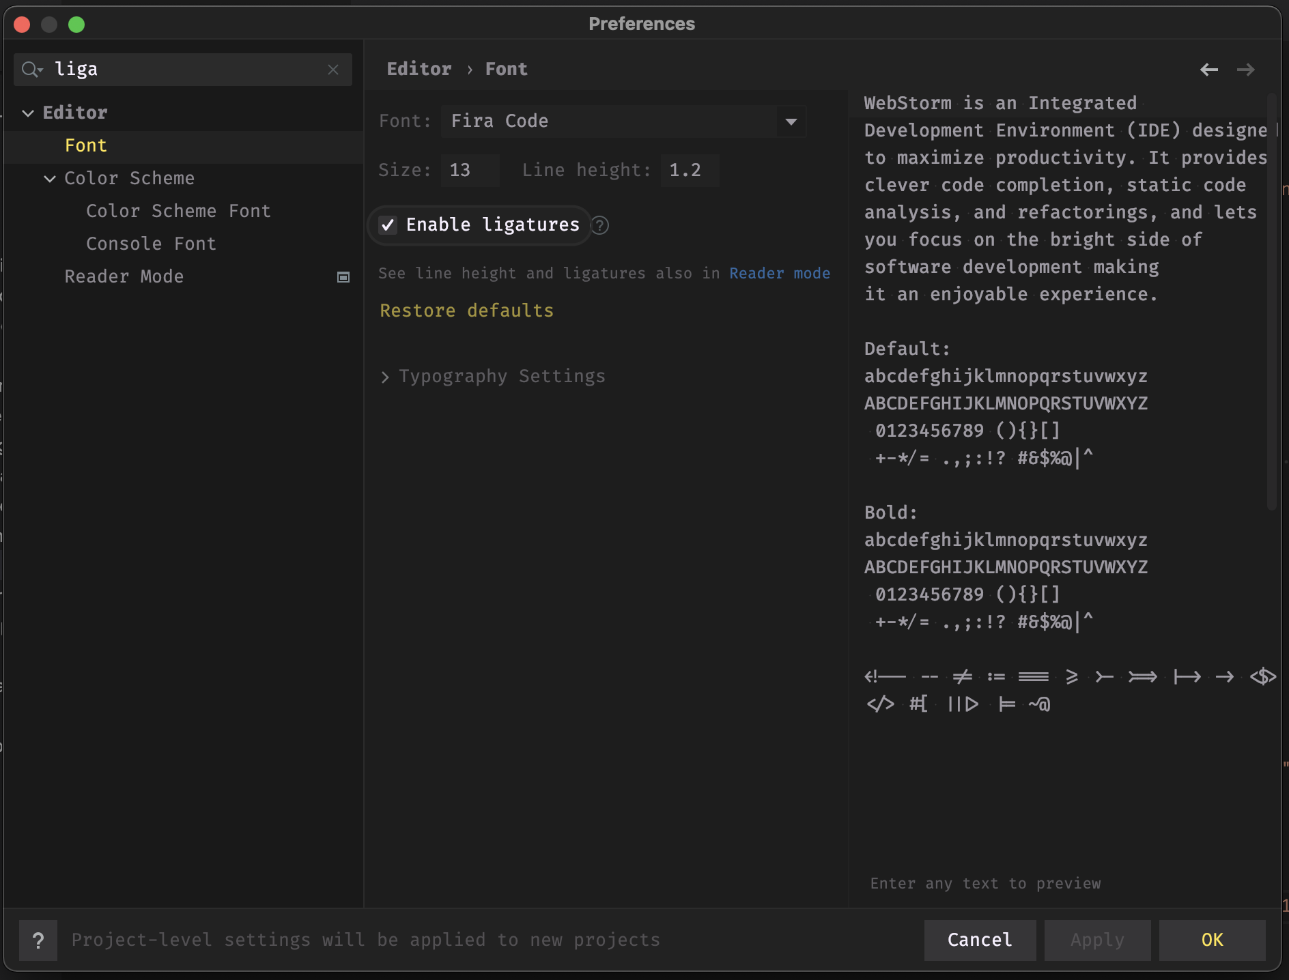This screenshot has width=1289, height=980.
Task: Focus the settings search field containing 'liga'
Action: 183,70
